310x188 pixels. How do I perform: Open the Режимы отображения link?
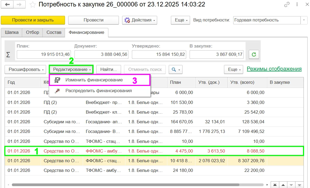point(274,69)
